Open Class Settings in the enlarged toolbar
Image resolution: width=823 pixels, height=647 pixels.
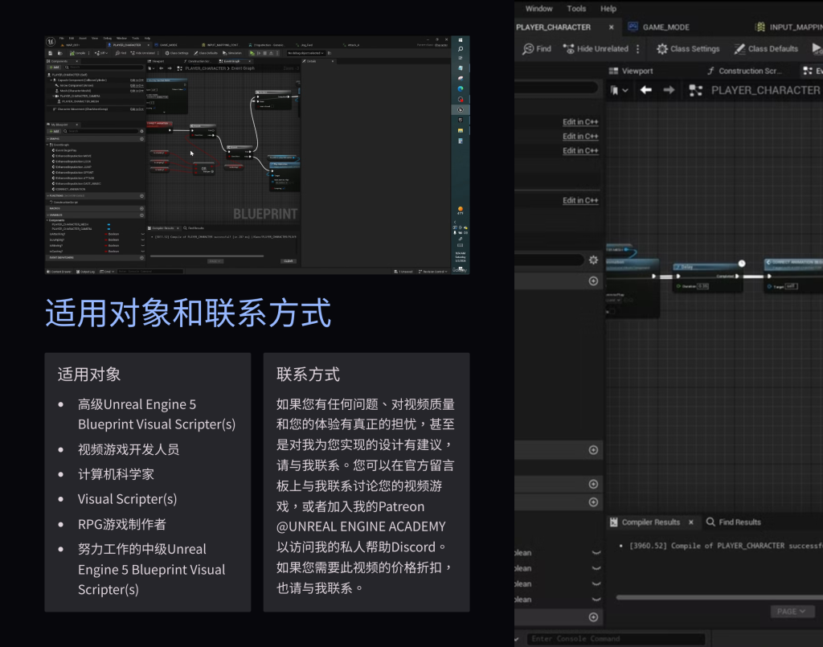[688, 49]
